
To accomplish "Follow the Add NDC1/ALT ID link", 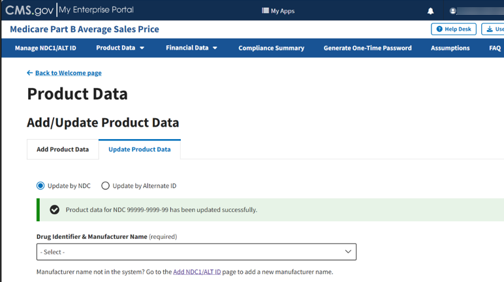I will coord(197,272).
